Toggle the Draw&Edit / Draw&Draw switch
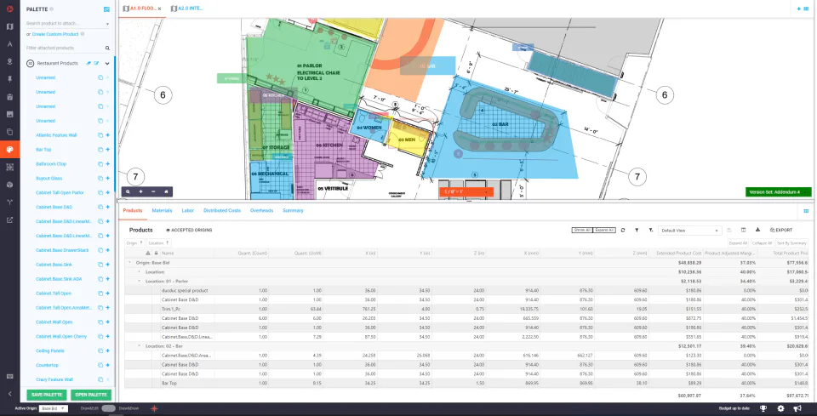Image resolution: width=817 pixels, height=416 pixels. tap(108, 408)
